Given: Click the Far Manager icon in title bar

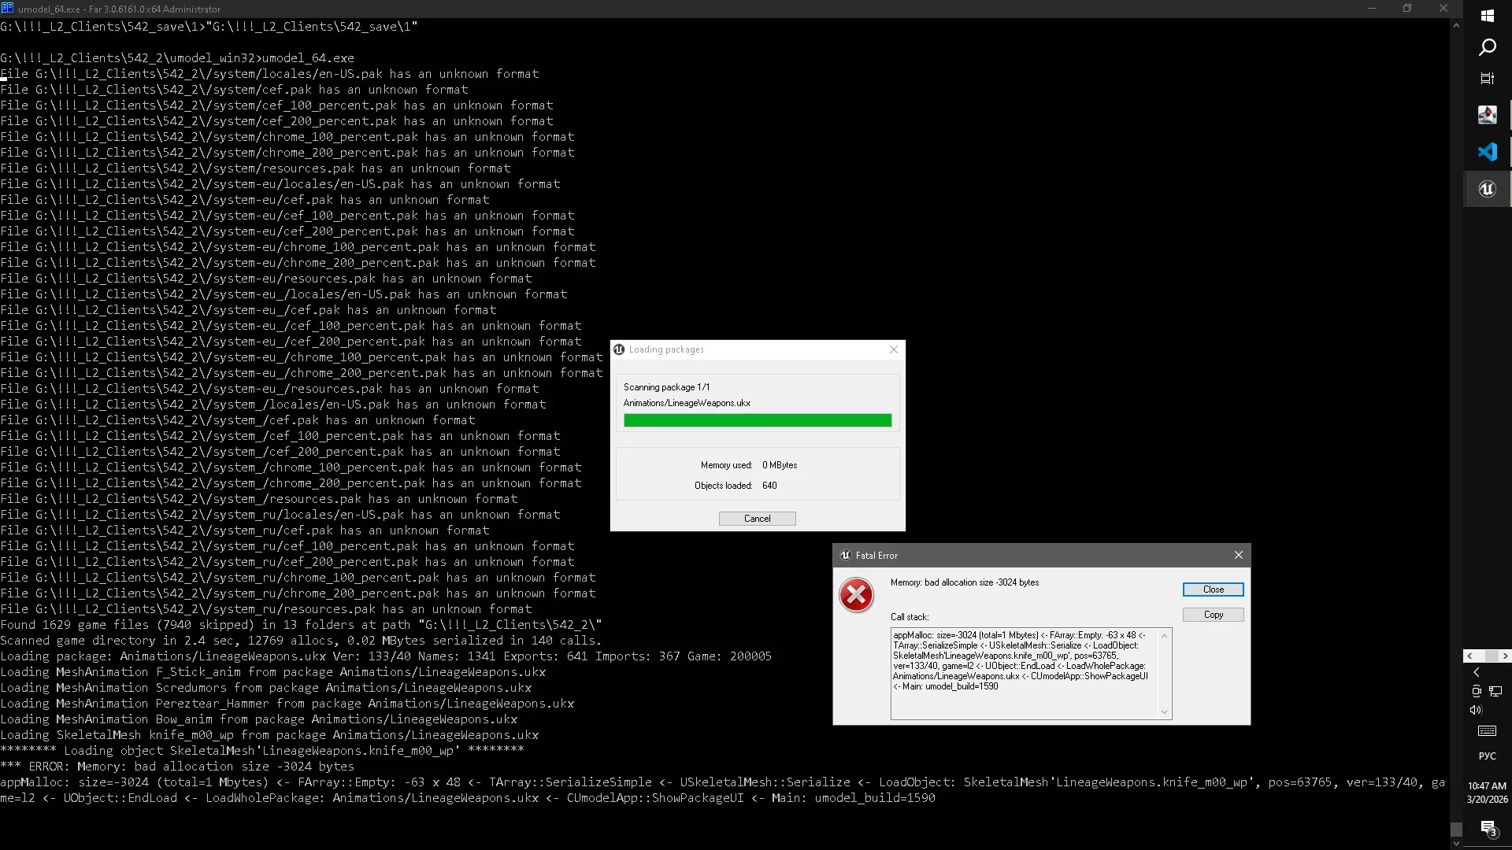Looking at the screenshot, I should (7, 9).
